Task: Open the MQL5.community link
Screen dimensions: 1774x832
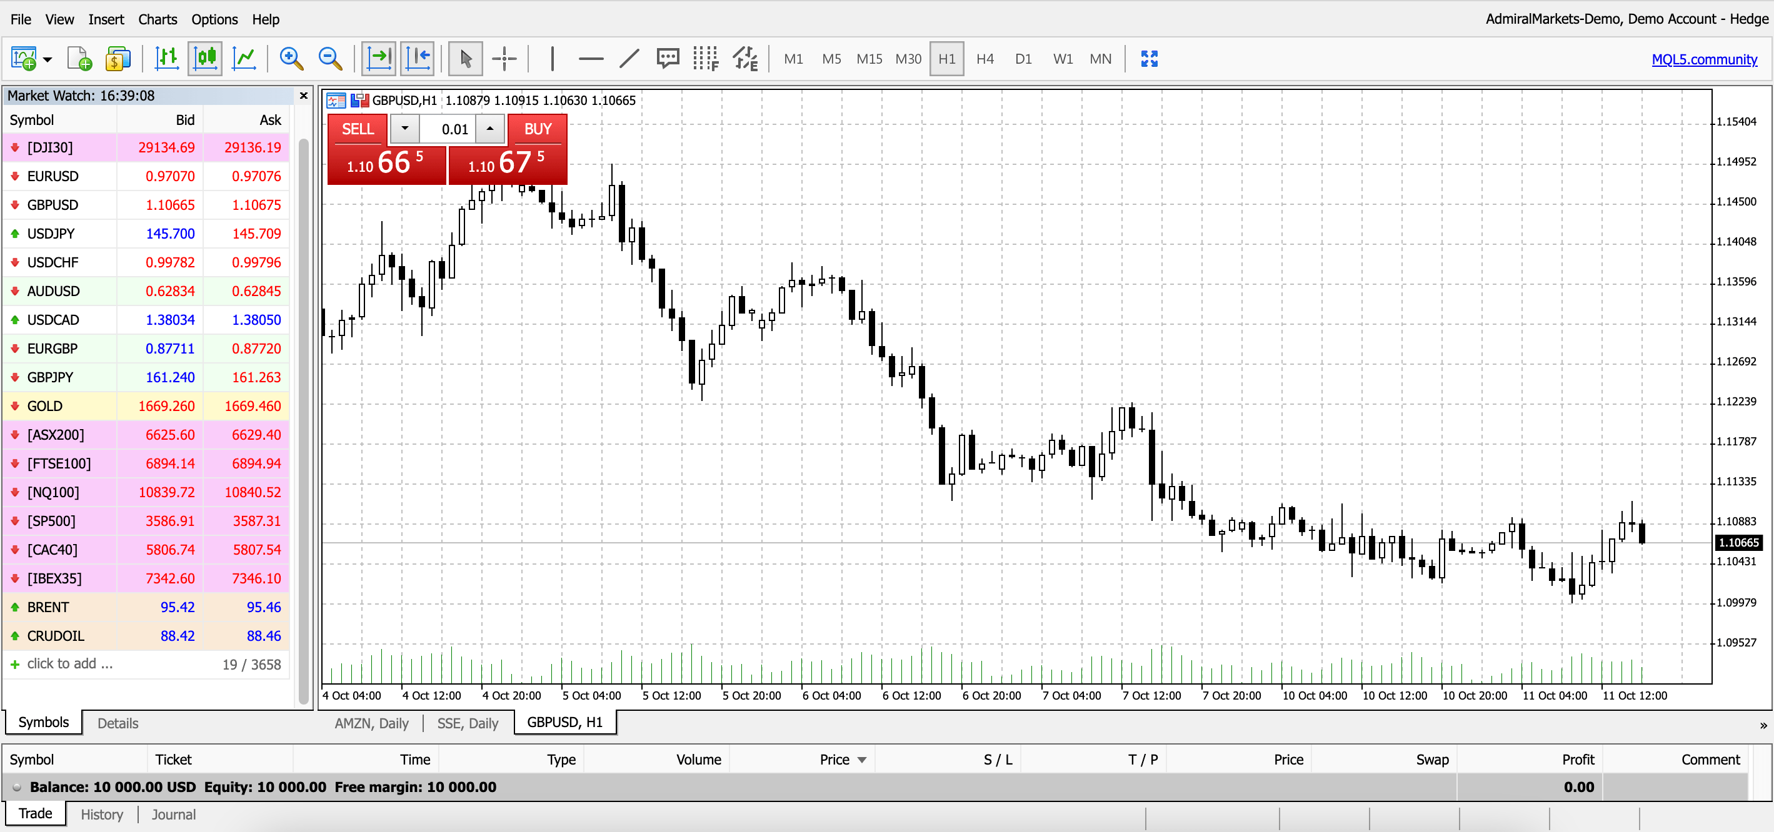Action: [x=1705, y=59]
